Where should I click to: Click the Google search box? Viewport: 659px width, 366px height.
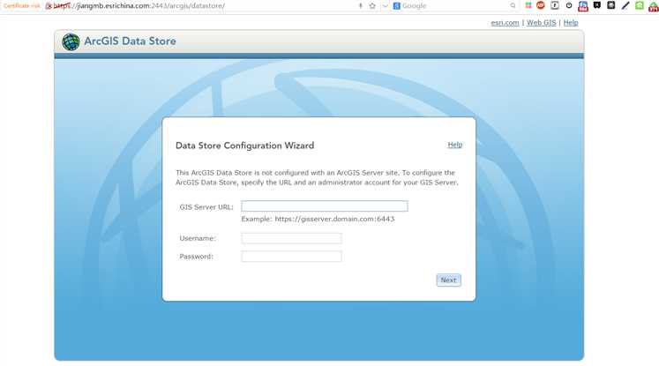point(456,6)
